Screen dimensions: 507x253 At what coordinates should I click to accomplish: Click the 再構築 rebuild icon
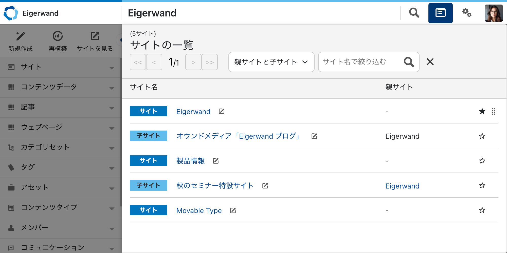(58, 36)
